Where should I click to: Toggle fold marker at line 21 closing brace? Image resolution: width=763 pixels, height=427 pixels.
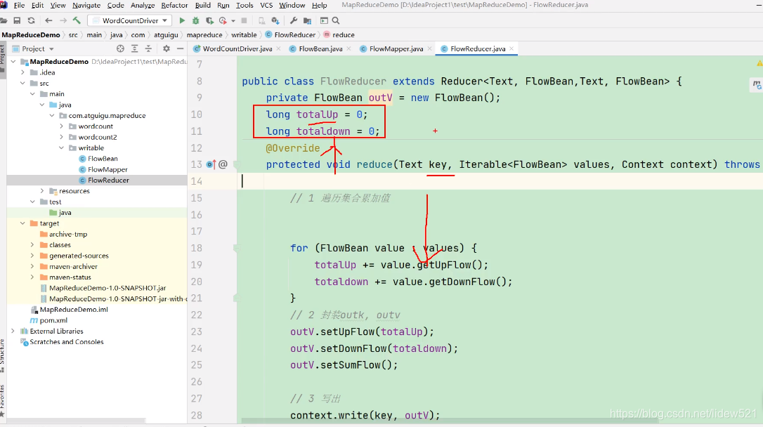click(237, 298)
